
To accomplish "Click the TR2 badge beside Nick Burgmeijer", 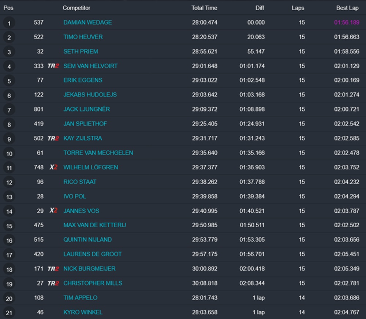I will 53,269.
